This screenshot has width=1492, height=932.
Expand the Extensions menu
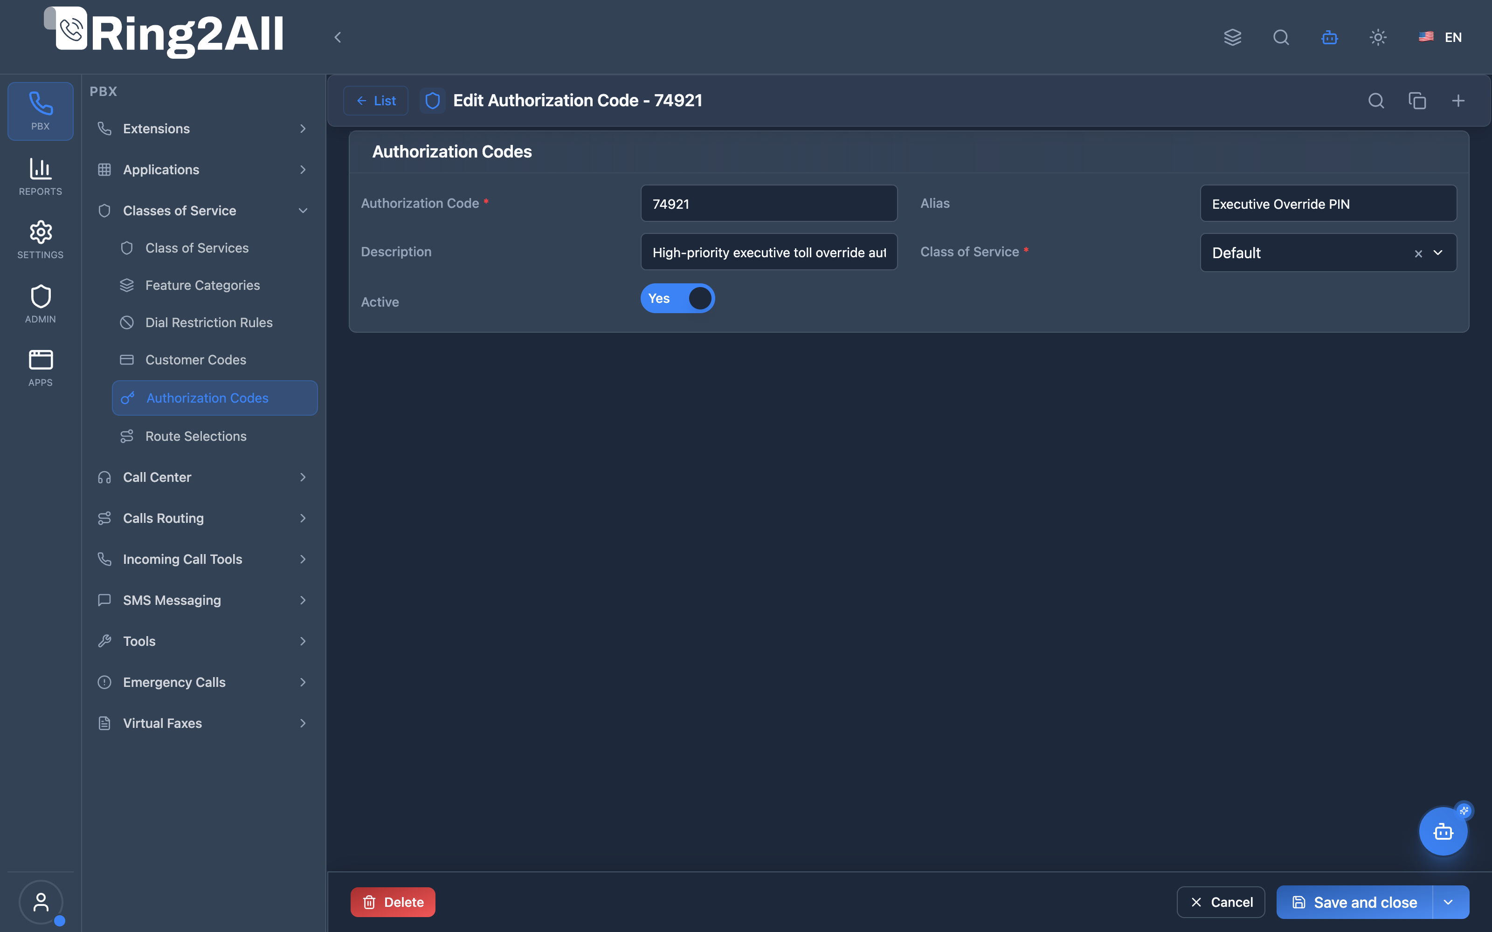(203, 128)
